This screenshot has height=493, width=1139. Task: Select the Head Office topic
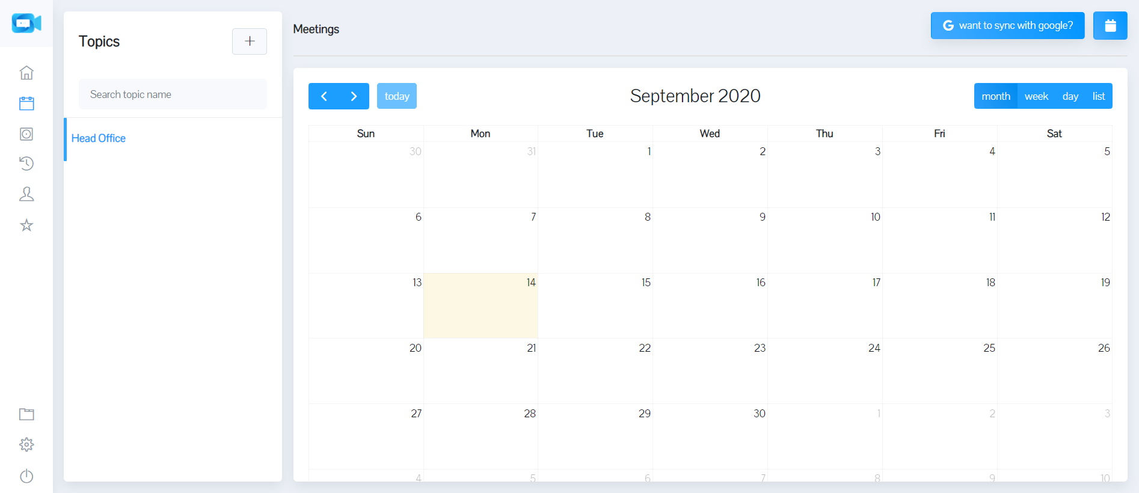click(99, 138)
